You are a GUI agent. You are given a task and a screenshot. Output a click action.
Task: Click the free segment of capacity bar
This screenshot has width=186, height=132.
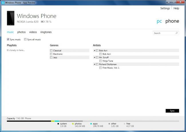coord(131,121)
